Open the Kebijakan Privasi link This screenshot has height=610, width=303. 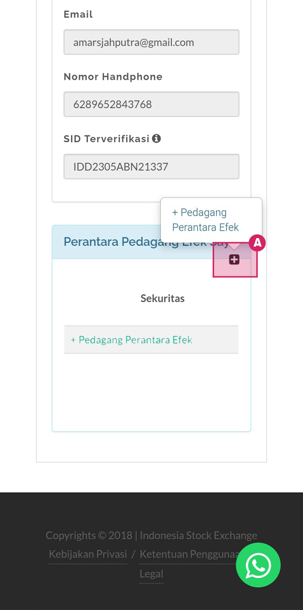[88, 554]
